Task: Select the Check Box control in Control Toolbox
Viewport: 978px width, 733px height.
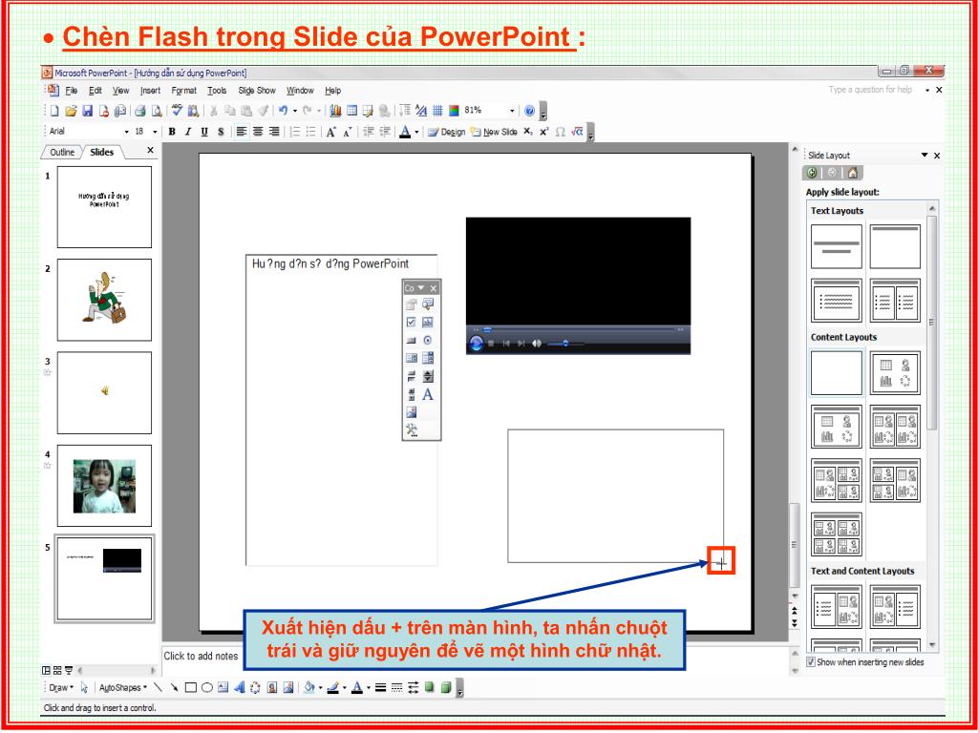Action: [411, 323]
